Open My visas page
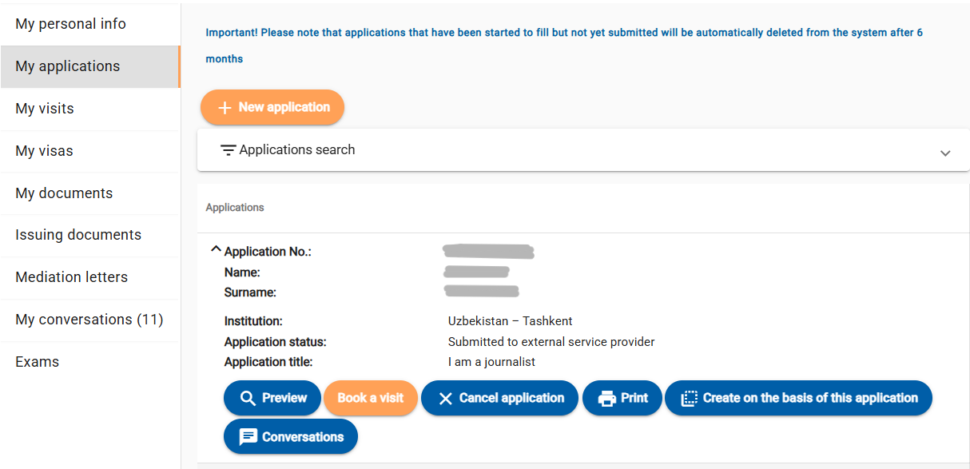This screenshot has width=970, height=469. [90, 151]
